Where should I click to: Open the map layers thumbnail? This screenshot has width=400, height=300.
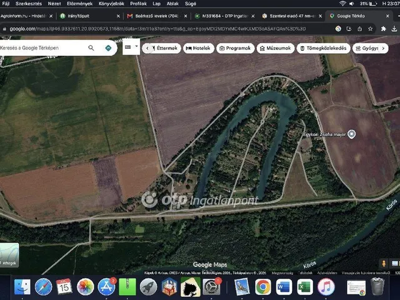point(9,255)
